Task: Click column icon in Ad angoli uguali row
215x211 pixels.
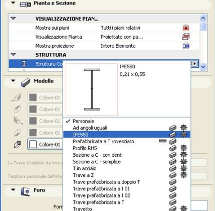Action: 183,128
